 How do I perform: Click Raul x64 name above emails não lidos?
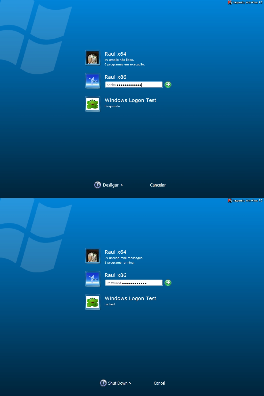click(x=115, y=54)
